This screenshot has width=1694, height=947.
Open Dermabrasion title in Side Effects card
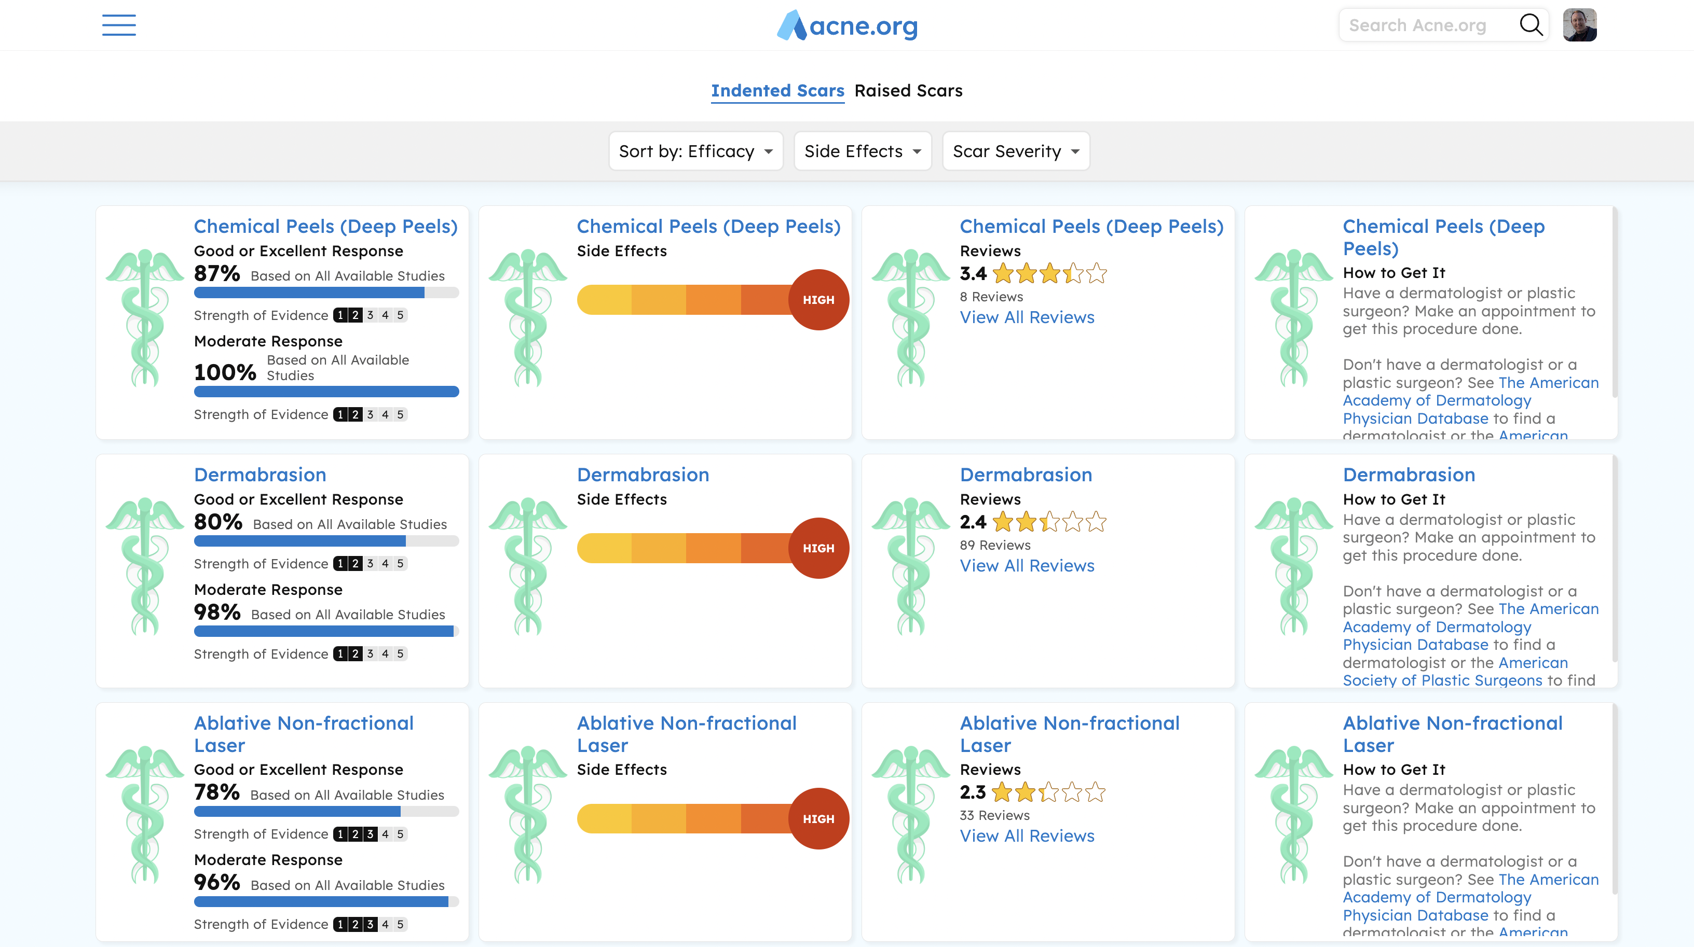[643, 475]
